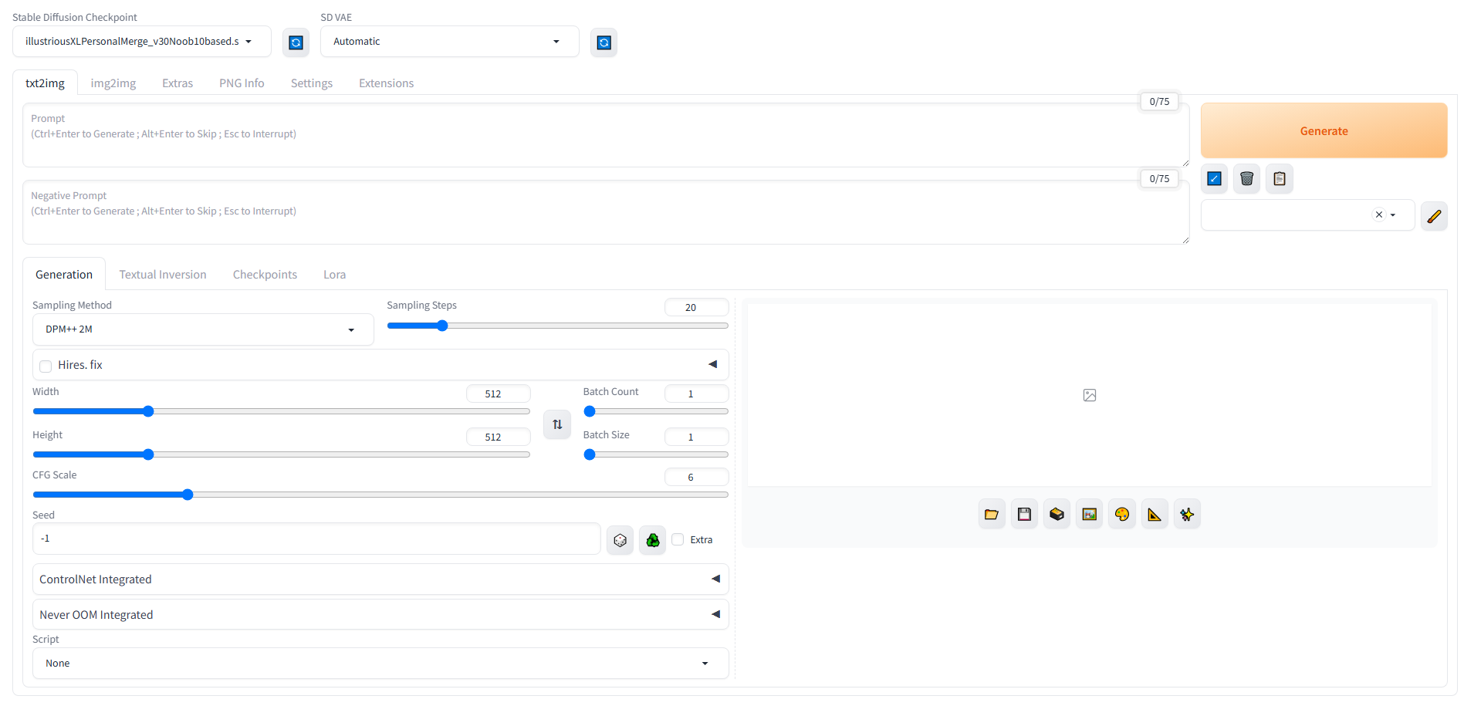Click the Batch Size slider handle
The image size is (1464, 706).
click(x=590, y=454)
